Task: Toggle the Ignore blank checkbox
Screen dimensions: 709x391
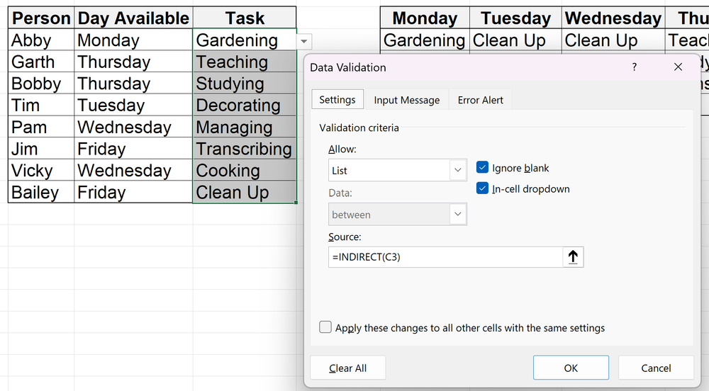Action: pyautogui.click(x=483, y=168)
